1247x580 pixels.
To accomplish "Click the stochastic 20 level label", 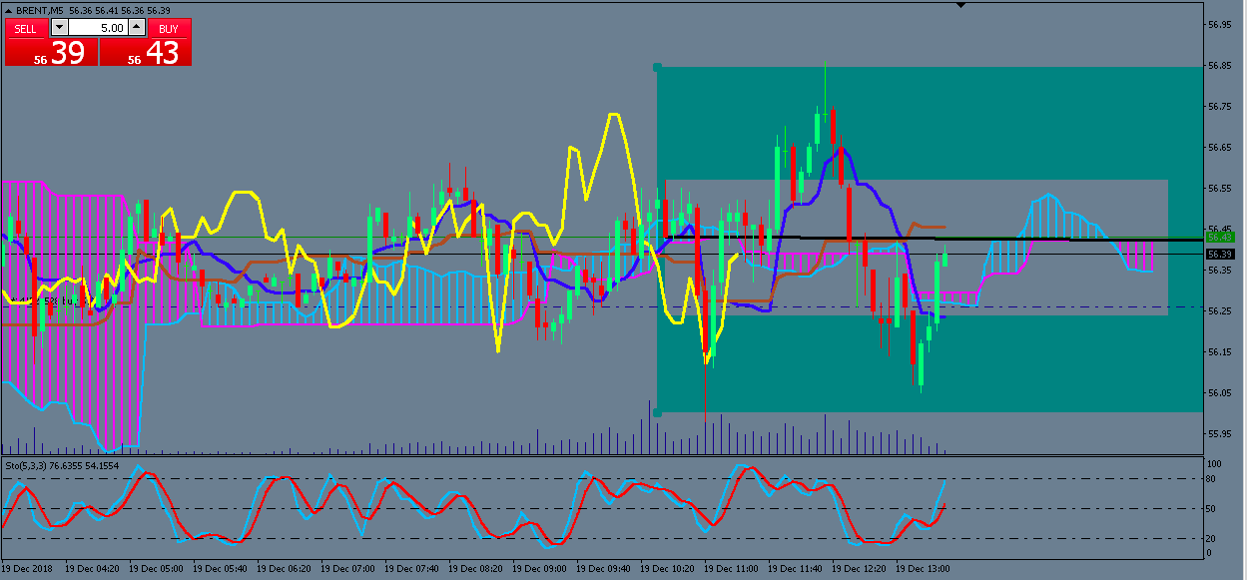I will coord(1212,539).
